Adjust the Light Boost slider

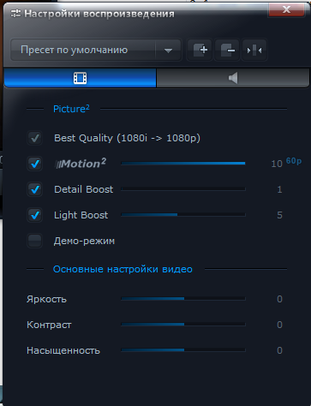[183, 214]
